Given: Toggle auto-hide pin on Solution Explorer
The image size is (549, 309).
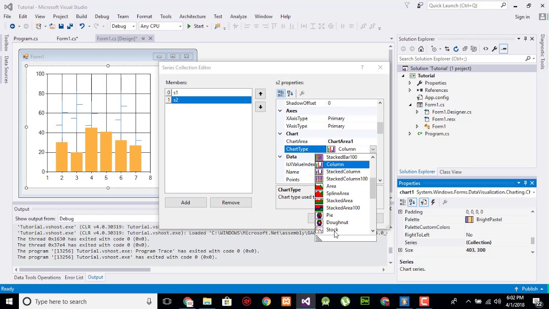Looking at the screenshot, I should pyautogui.click(x=525, y=39).
